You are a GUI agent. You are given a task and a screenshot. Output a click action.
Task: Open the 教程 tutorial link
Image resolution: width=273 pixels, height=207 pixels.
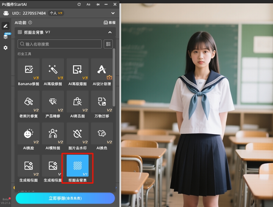[109, 23]
